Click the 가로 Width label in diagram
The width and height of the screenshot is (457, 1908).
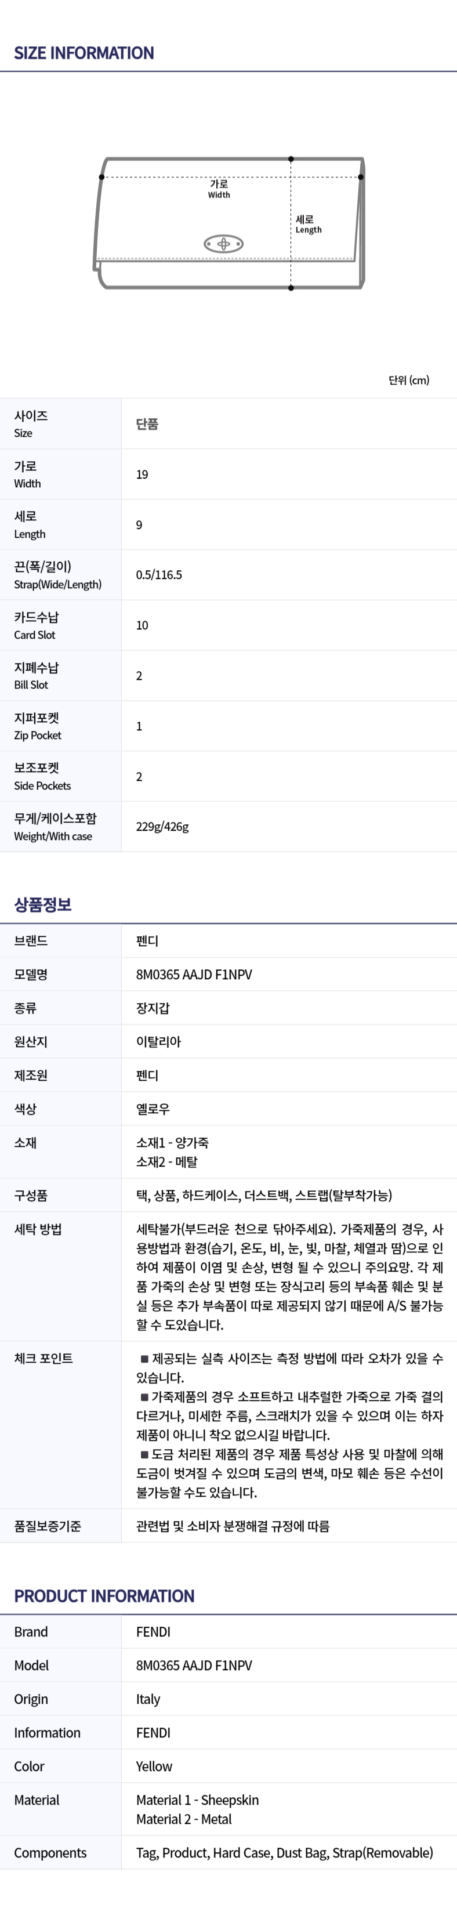pos(219,188)
